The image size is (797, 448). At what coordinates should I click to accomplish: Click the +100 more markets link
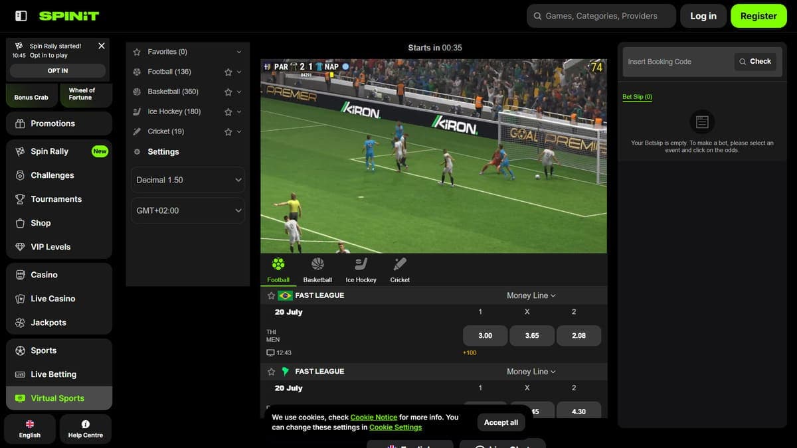point(470,353)
